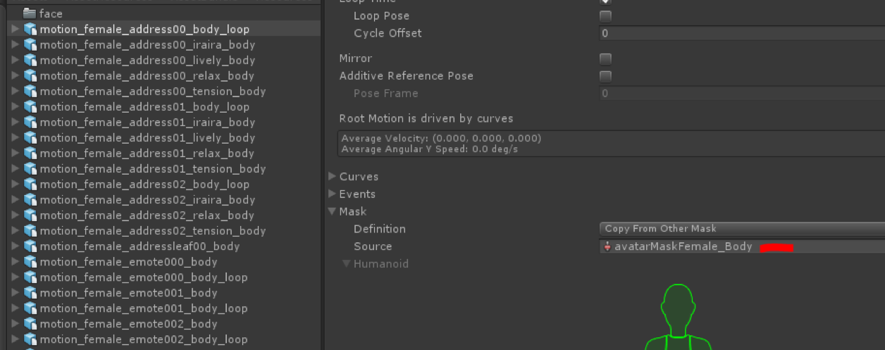Click the face folder icon
885x350 pixels.
(30, 13)
